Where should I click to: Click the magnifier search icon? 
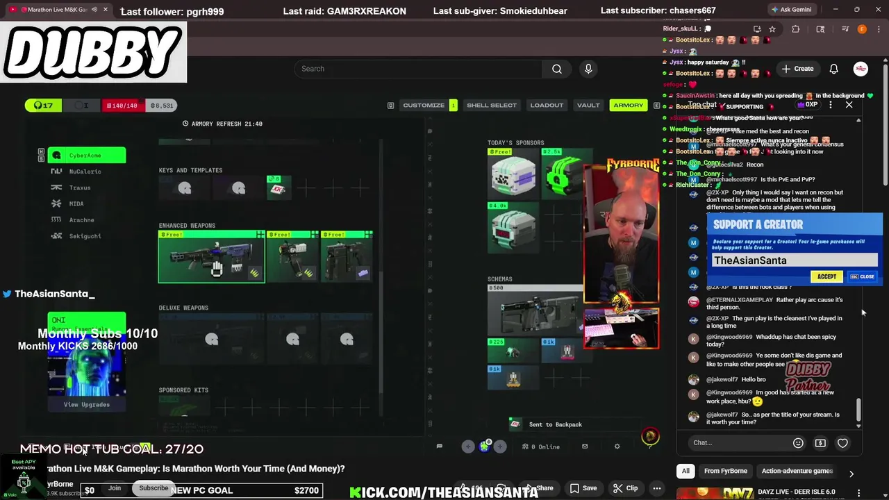(x=556, y=69)
